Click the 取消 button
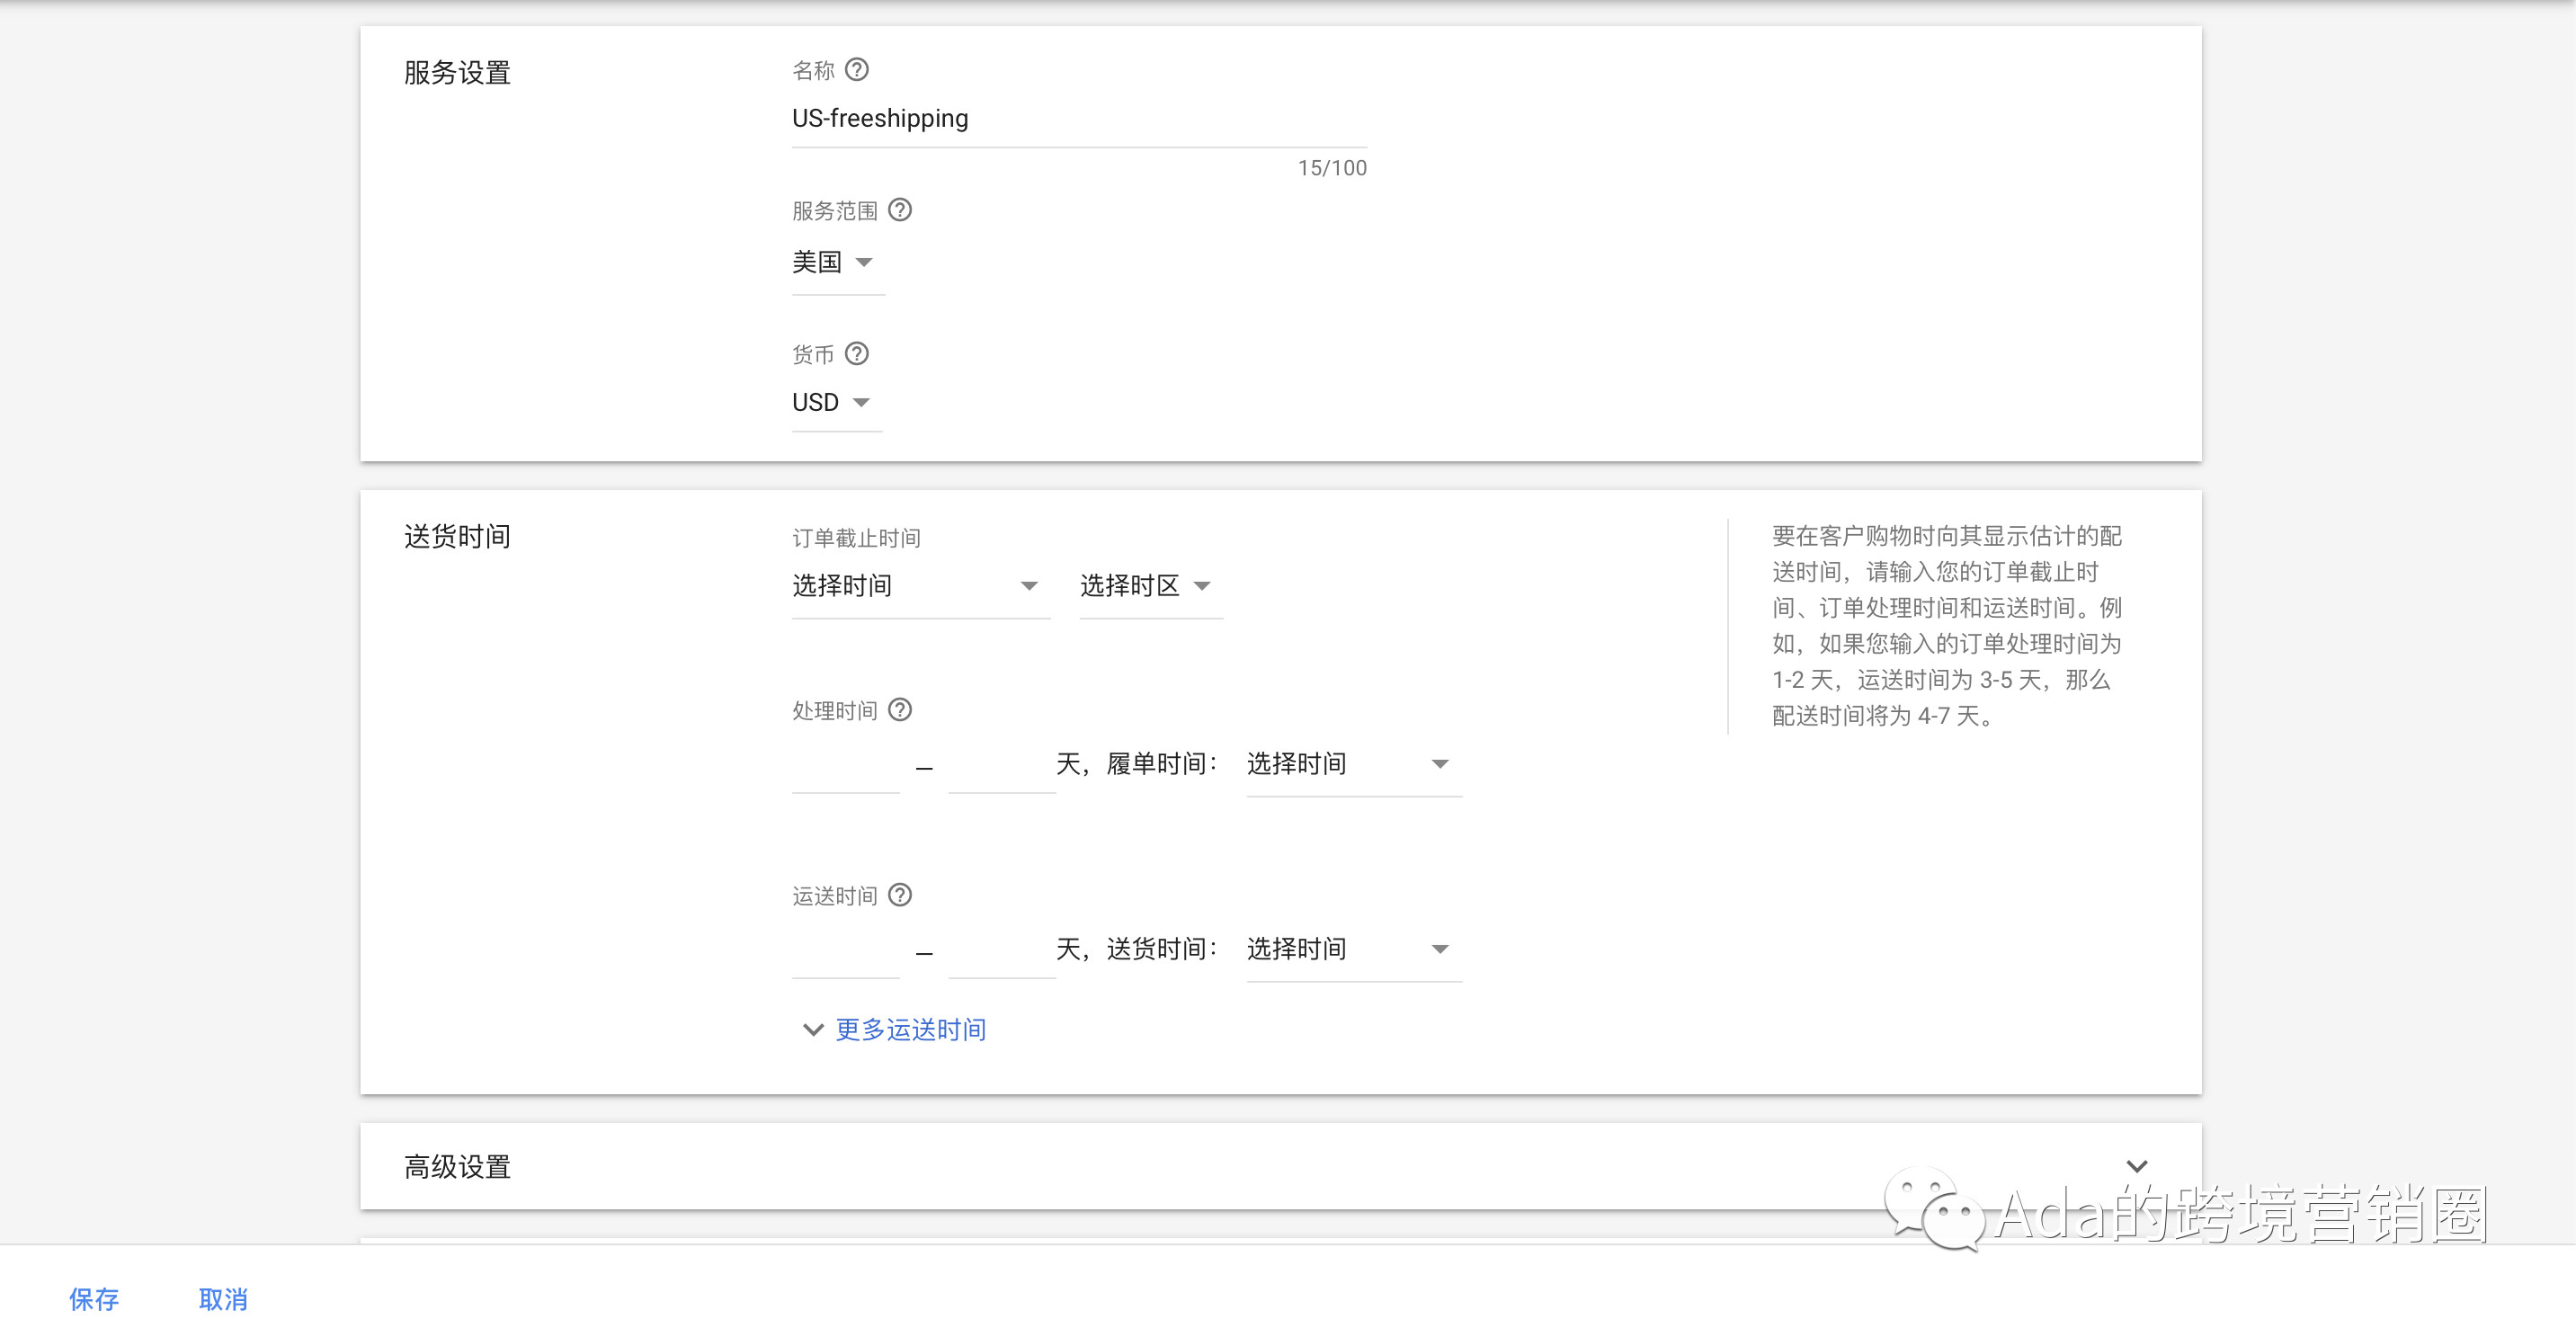This screenshot has width=2576, height=1328. [x=222, y=1299]
